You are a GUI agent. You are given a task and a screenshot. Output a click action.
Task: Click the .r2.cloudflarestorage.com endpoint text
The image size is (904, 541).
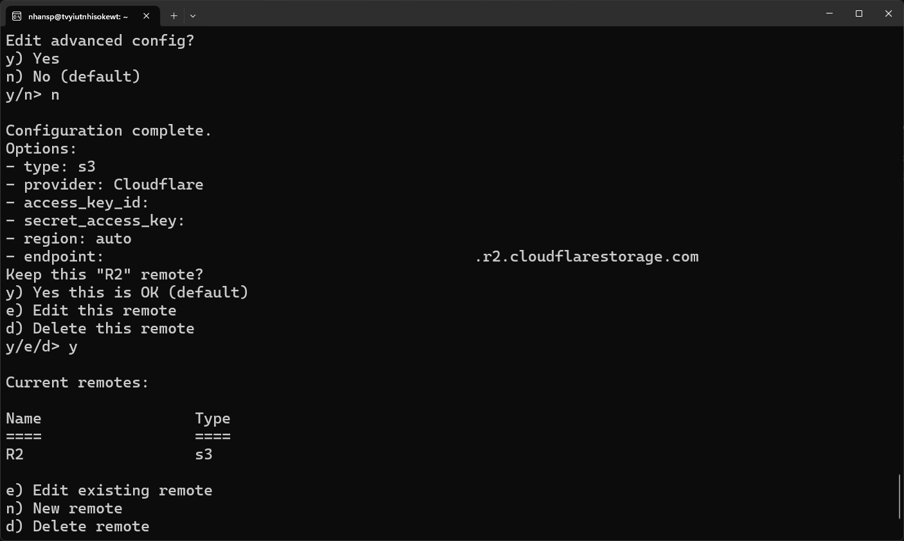pos(586,256)
